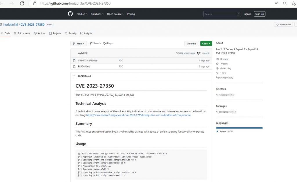Click the 1 commit link
Screen dimensions: 297x182
[205, 53]
